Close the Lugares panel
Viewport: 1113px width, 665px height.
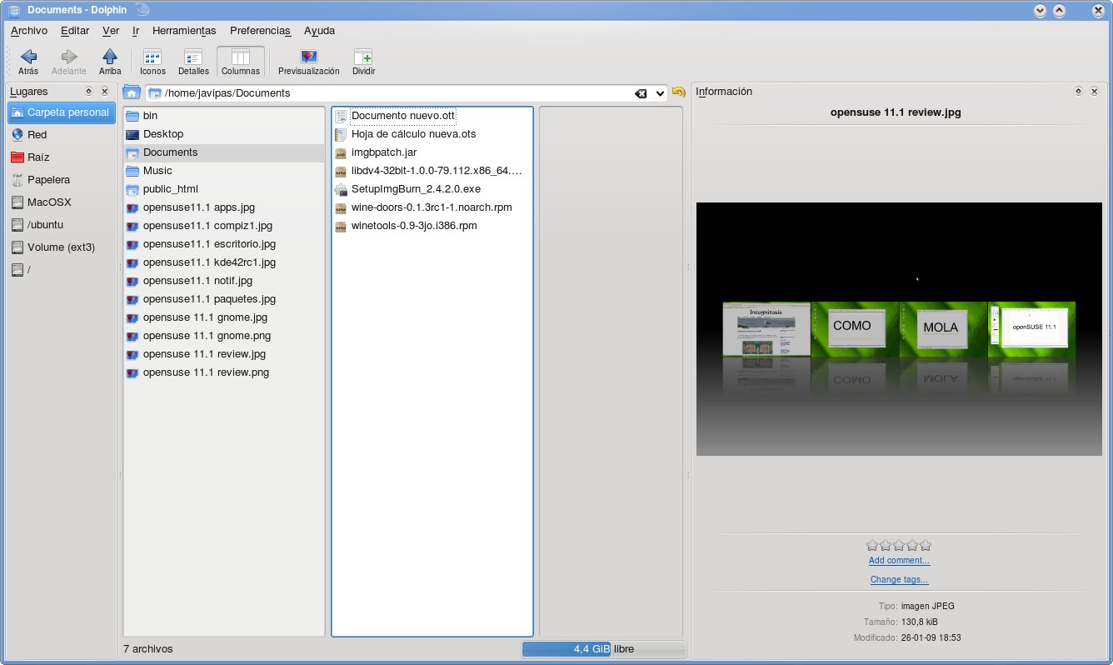(x=105, y=92)
